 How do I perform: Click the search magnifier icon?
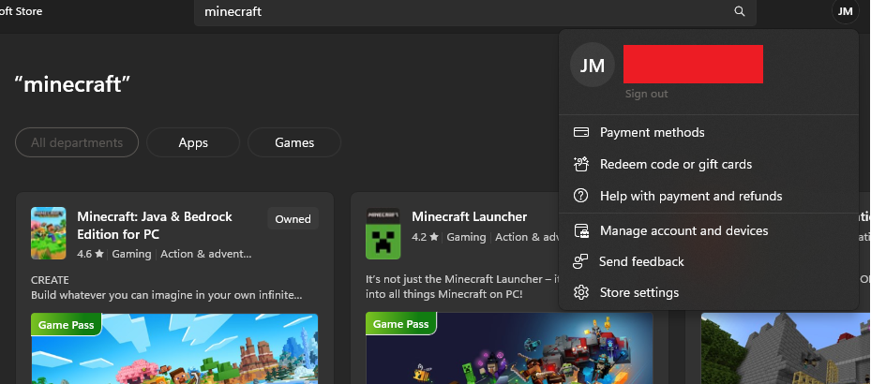(740, 11)
